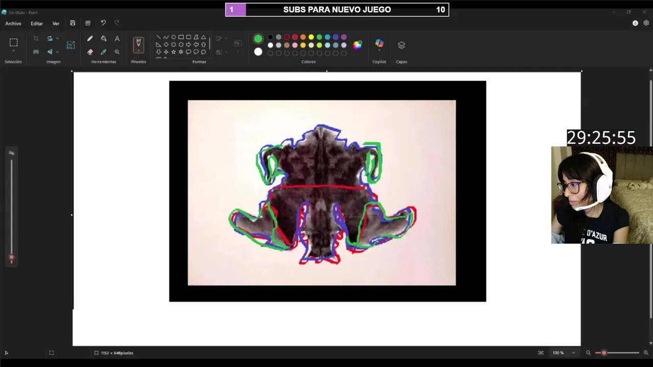
Task: Undo the last action
Action: [103, 23]
